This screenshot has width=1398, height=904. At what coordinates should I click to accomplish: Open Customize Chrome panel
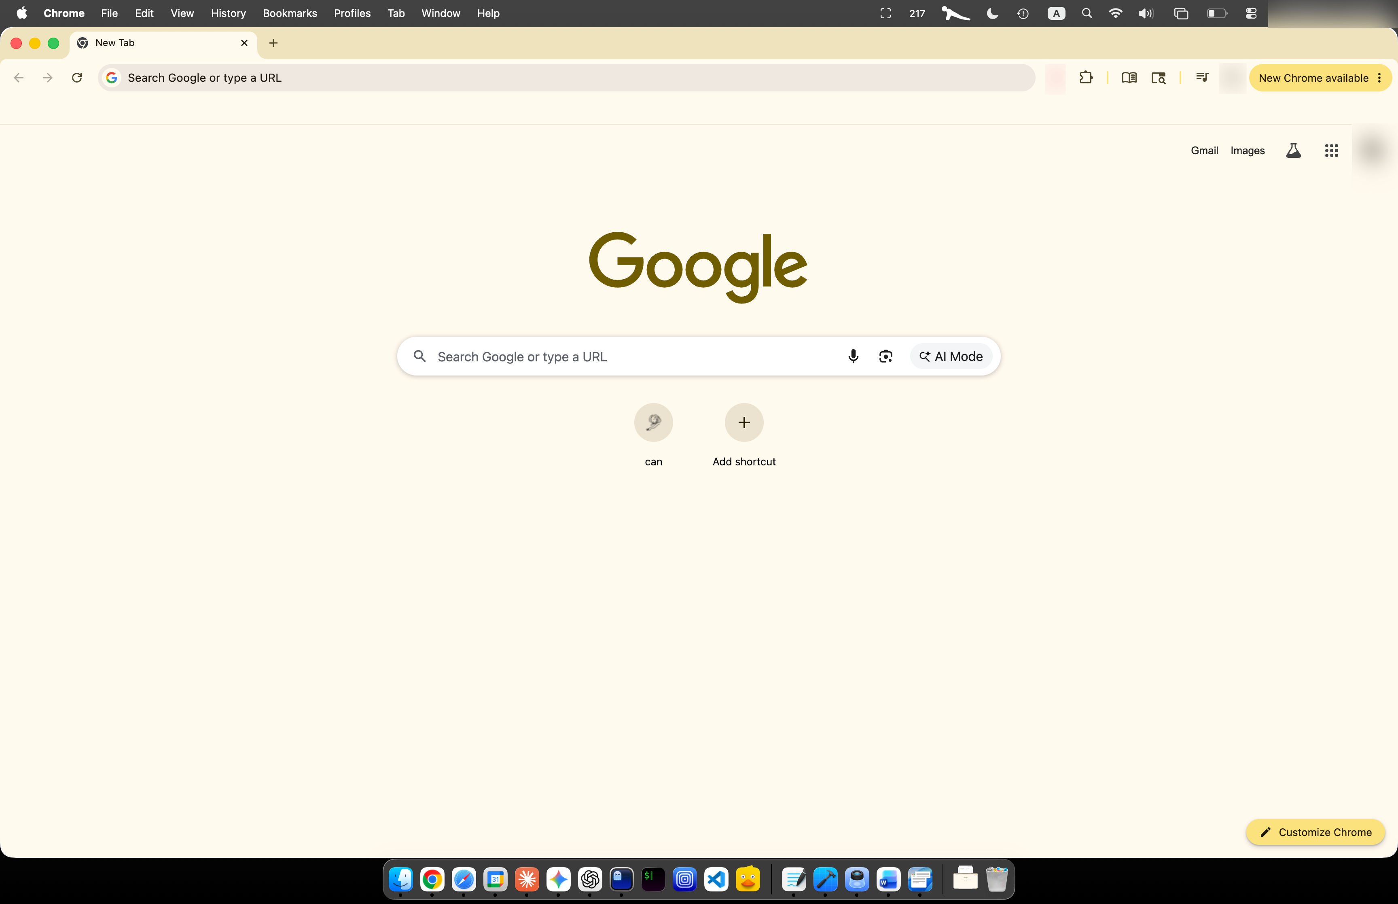point(1315,832)
